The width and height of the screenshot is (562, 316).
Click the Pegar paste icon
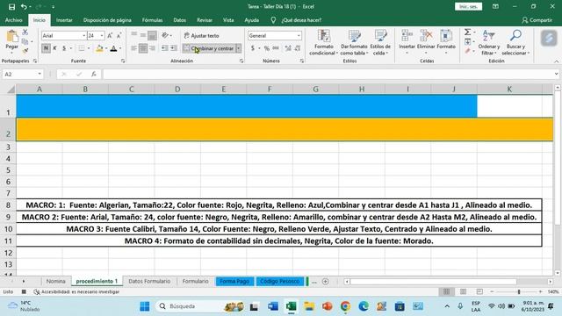coord(11,36)
